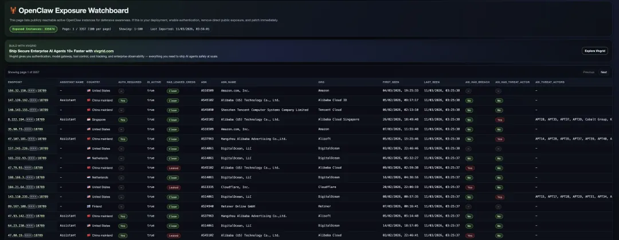619x240 pixels.
Task: Click the 'Showing page 1 of 3357' text
Action: [x=23, y=73]
